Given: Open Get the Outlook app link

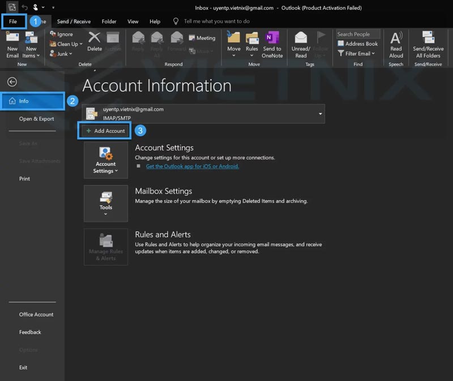Looking at the screenshot, I should [x=192, y=166].
